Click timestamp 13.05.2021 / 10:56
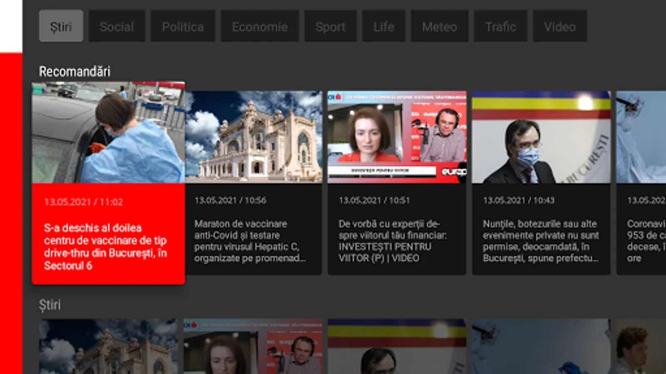Image resolution: width=666 pixels, height=374 pixels. click(x=230, y=200)
